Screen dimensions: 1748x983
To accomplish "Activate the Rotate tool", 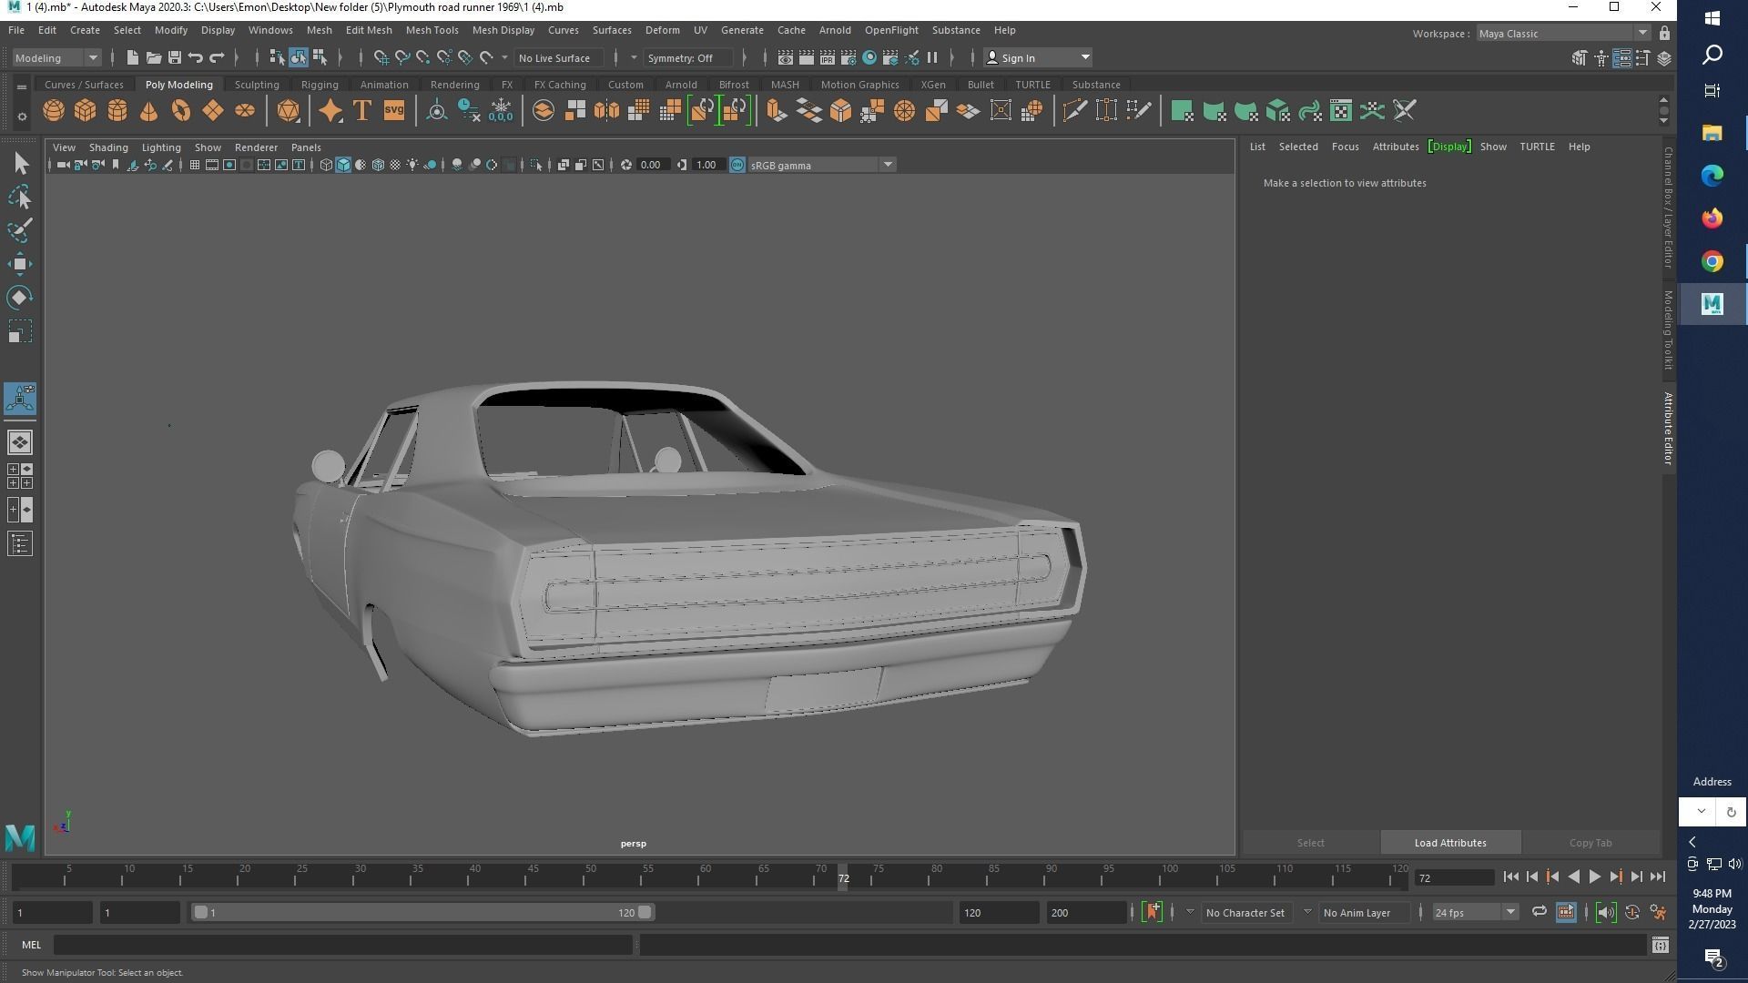I will pyautogui.click(x=20, y=298).
